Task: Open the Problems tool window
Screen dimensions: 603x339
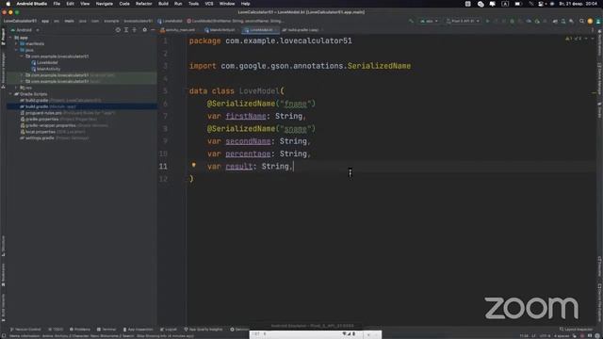Action: (x=79, y=330)
